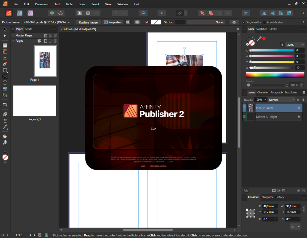Screen dimensions: 307x238
Task: Open the Layer menu
Action: pyautogui.click(x=82, y=4)
